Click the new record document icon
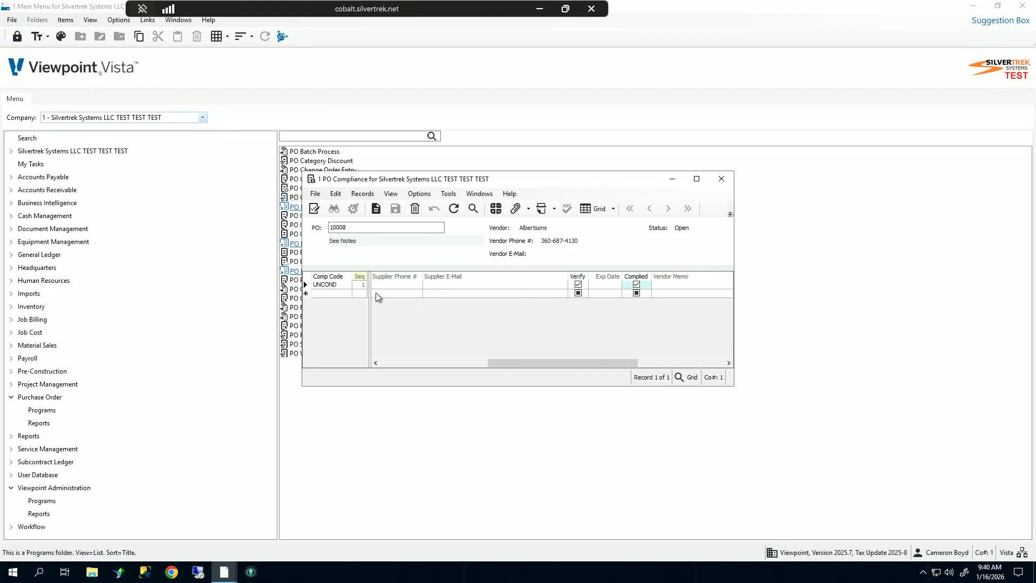Screen dimensions: 1036x583 pyautogui.click(x=376, y=209)
